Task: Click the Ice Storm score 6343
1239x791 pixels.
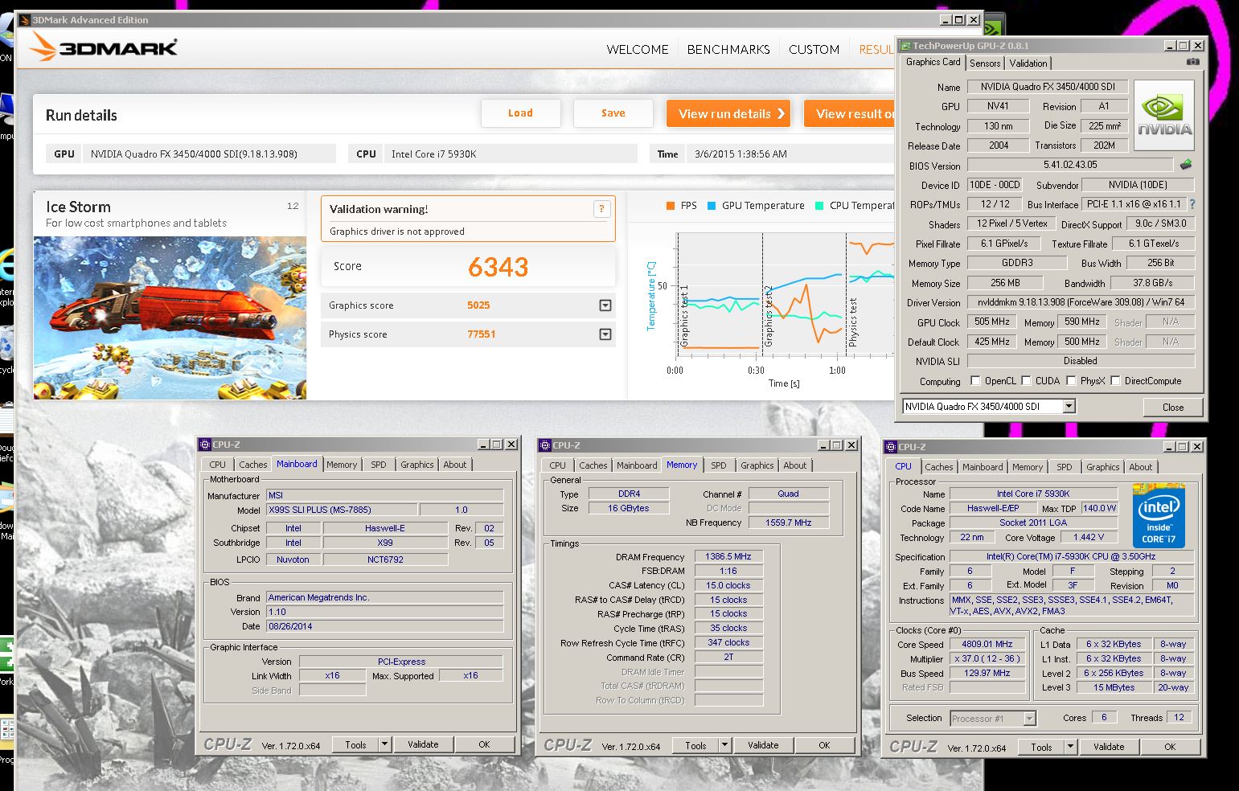Action: (498, 267)
